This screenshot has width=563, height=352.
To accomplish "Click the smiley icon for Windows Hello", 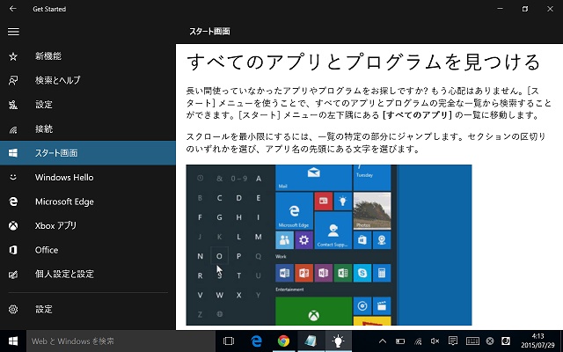I will point(13,177).
